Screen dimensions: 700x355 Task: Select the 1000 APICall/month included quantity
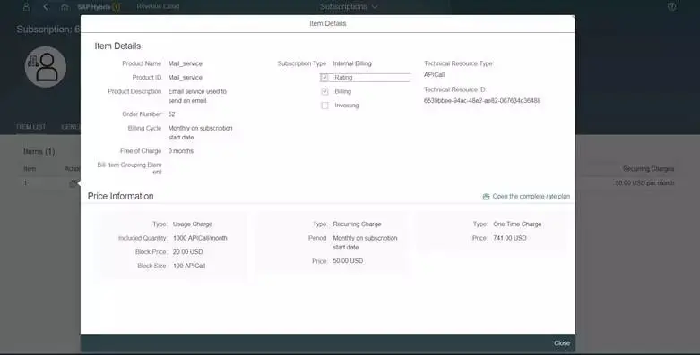pos(200,238)
